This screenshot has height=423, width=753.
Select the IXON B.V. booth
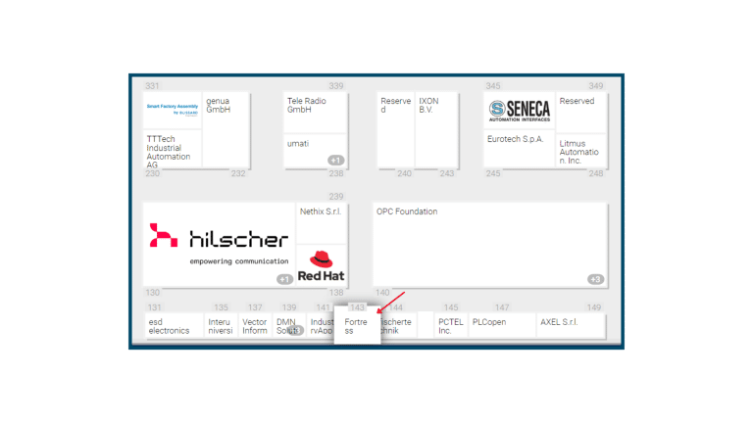(436, 129)
